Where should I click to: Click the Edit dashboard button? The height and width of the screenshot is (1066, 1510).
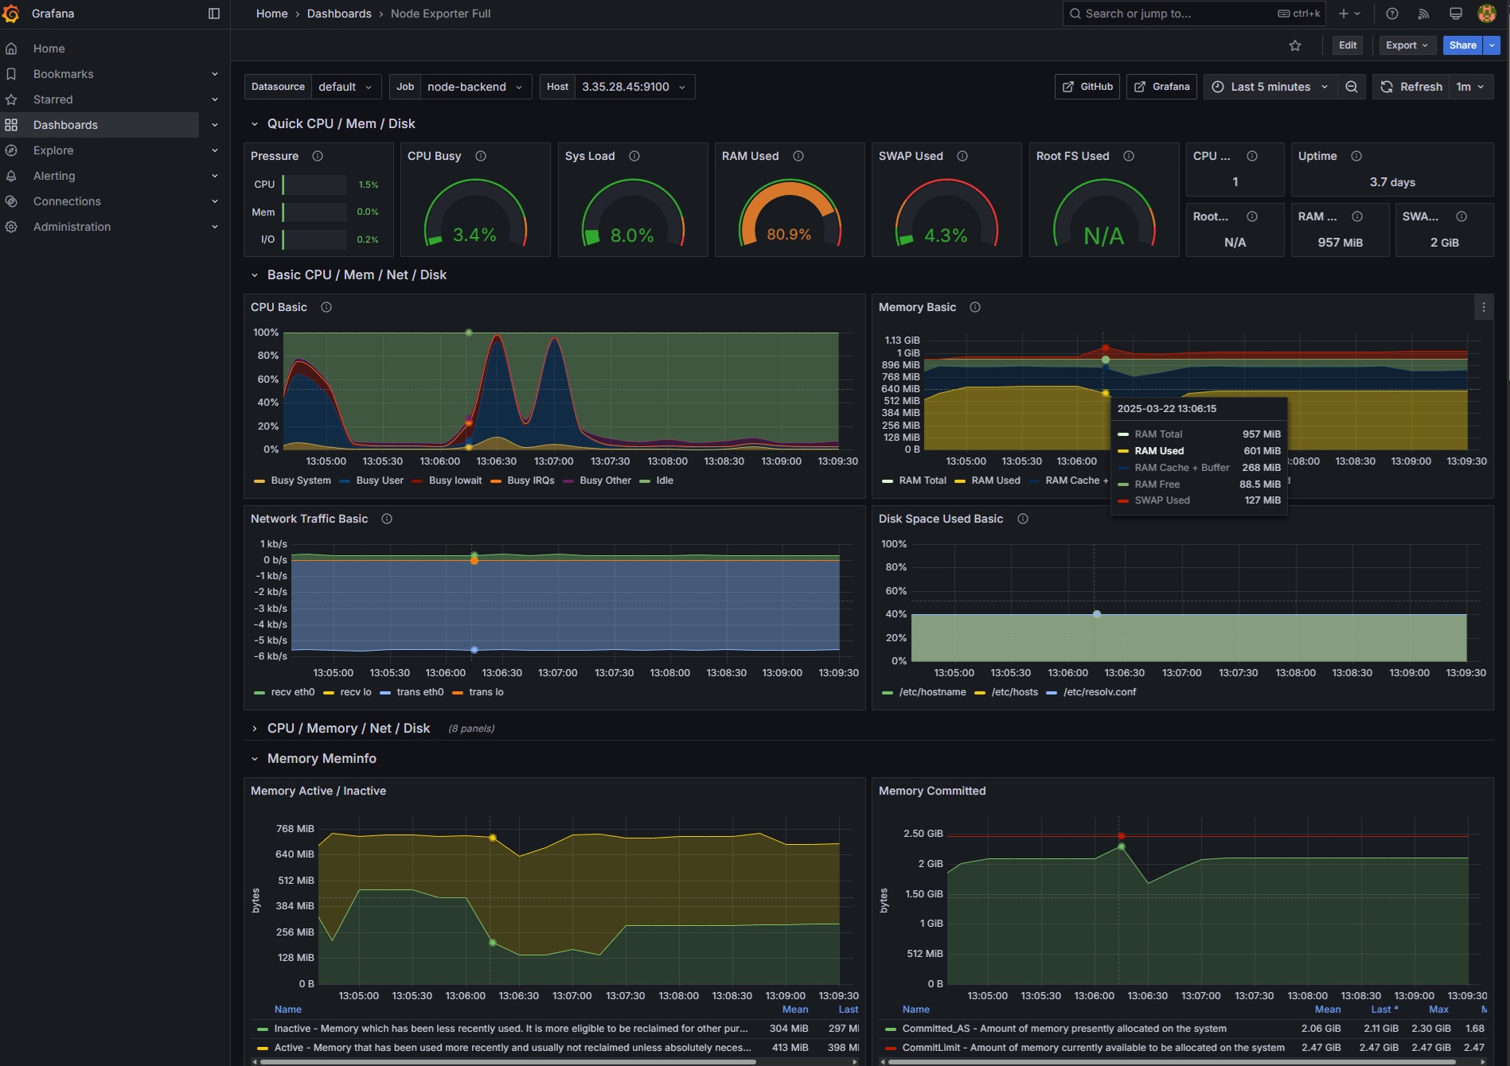tap(1348, 45)
